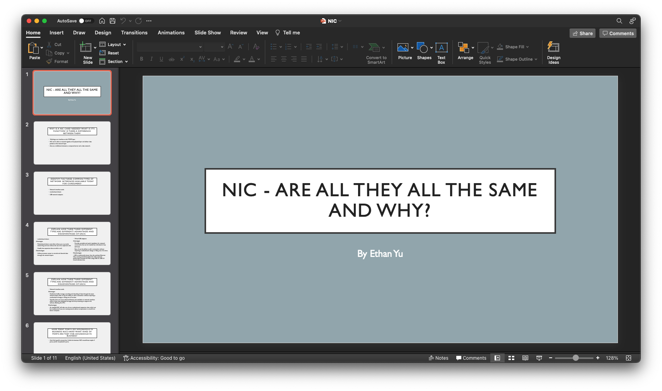Screen dimensions: 662x391
Task: Redo the last action
Action: (138, 21)
